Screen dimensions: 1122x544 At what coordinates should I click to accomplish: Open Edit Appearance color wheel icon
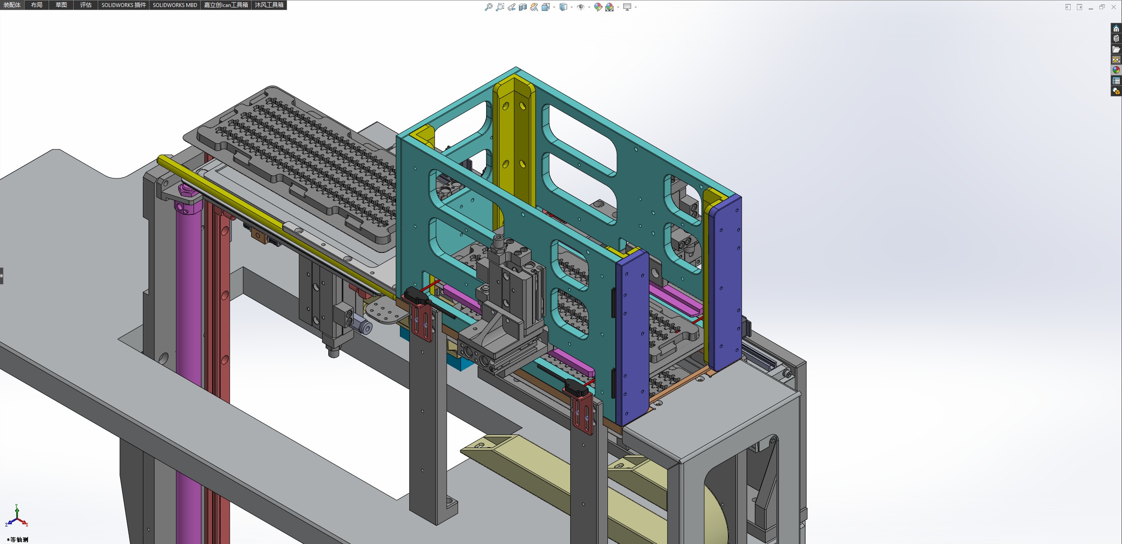[598, 7]
